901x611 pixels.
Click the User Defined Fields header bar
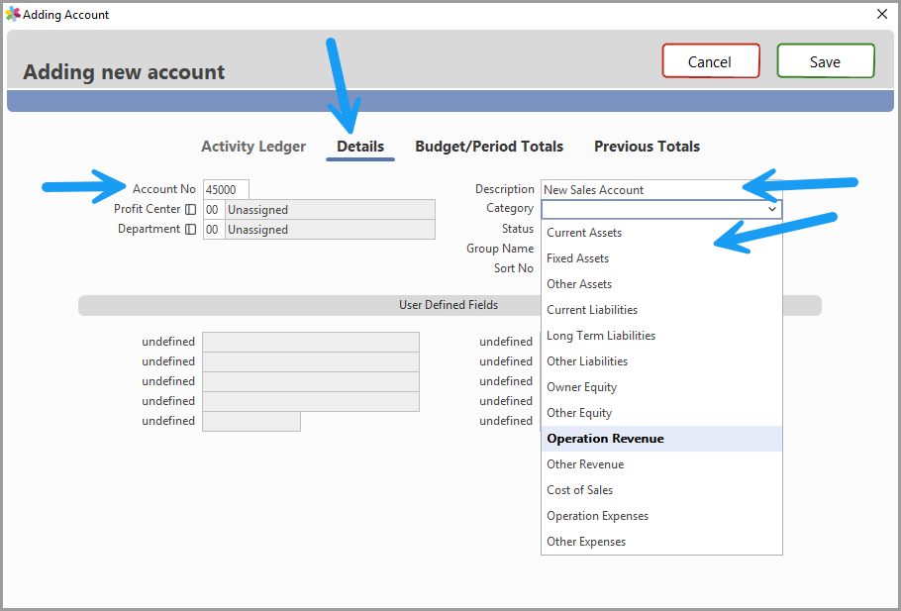[450, 305]
